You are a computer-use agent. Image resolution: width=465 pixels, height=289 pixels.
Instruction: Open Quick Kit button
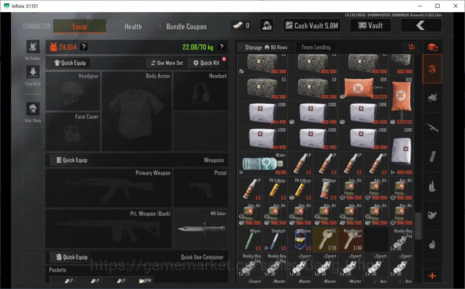pyautogui.click(x=206, y=63)
